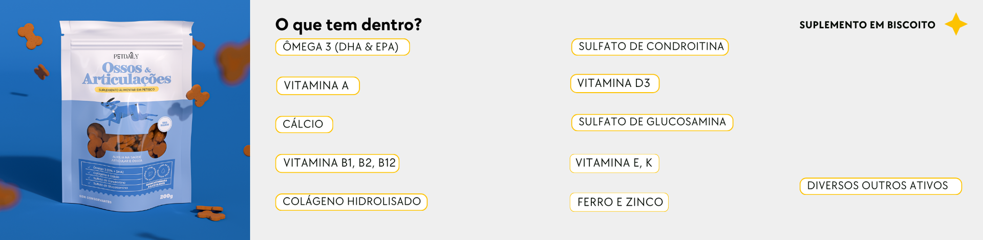
Task: Select the Vitamina A ingredient tag
Action: point(317,86)
